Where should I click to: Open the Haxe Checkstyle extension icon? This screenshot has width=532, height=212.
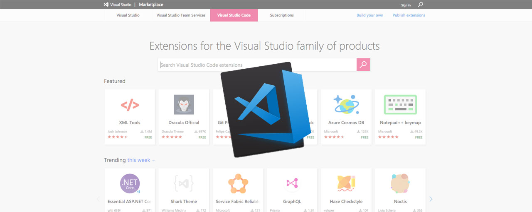[x=346, y=183]
